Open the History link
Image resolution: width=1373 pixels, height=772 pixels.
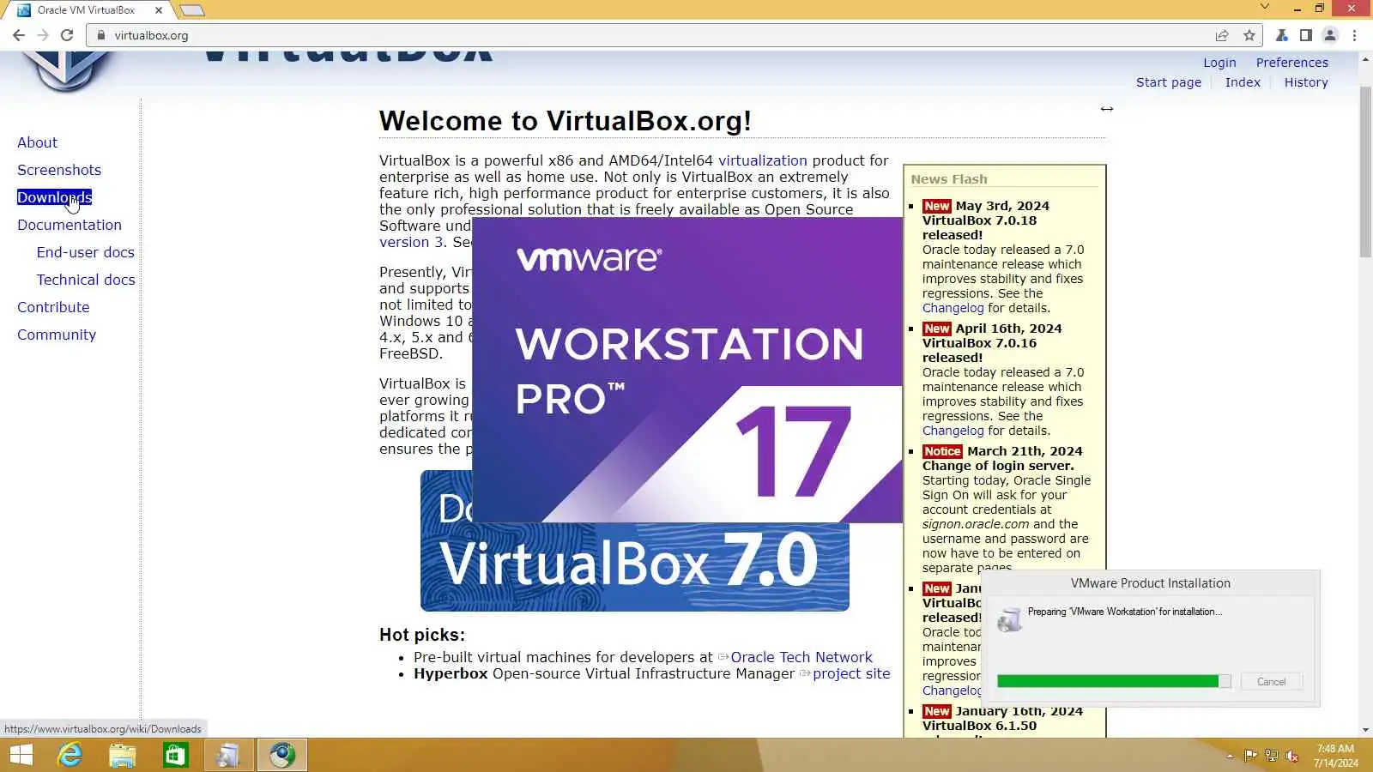pyautogui.click(x=1306, y=82)
